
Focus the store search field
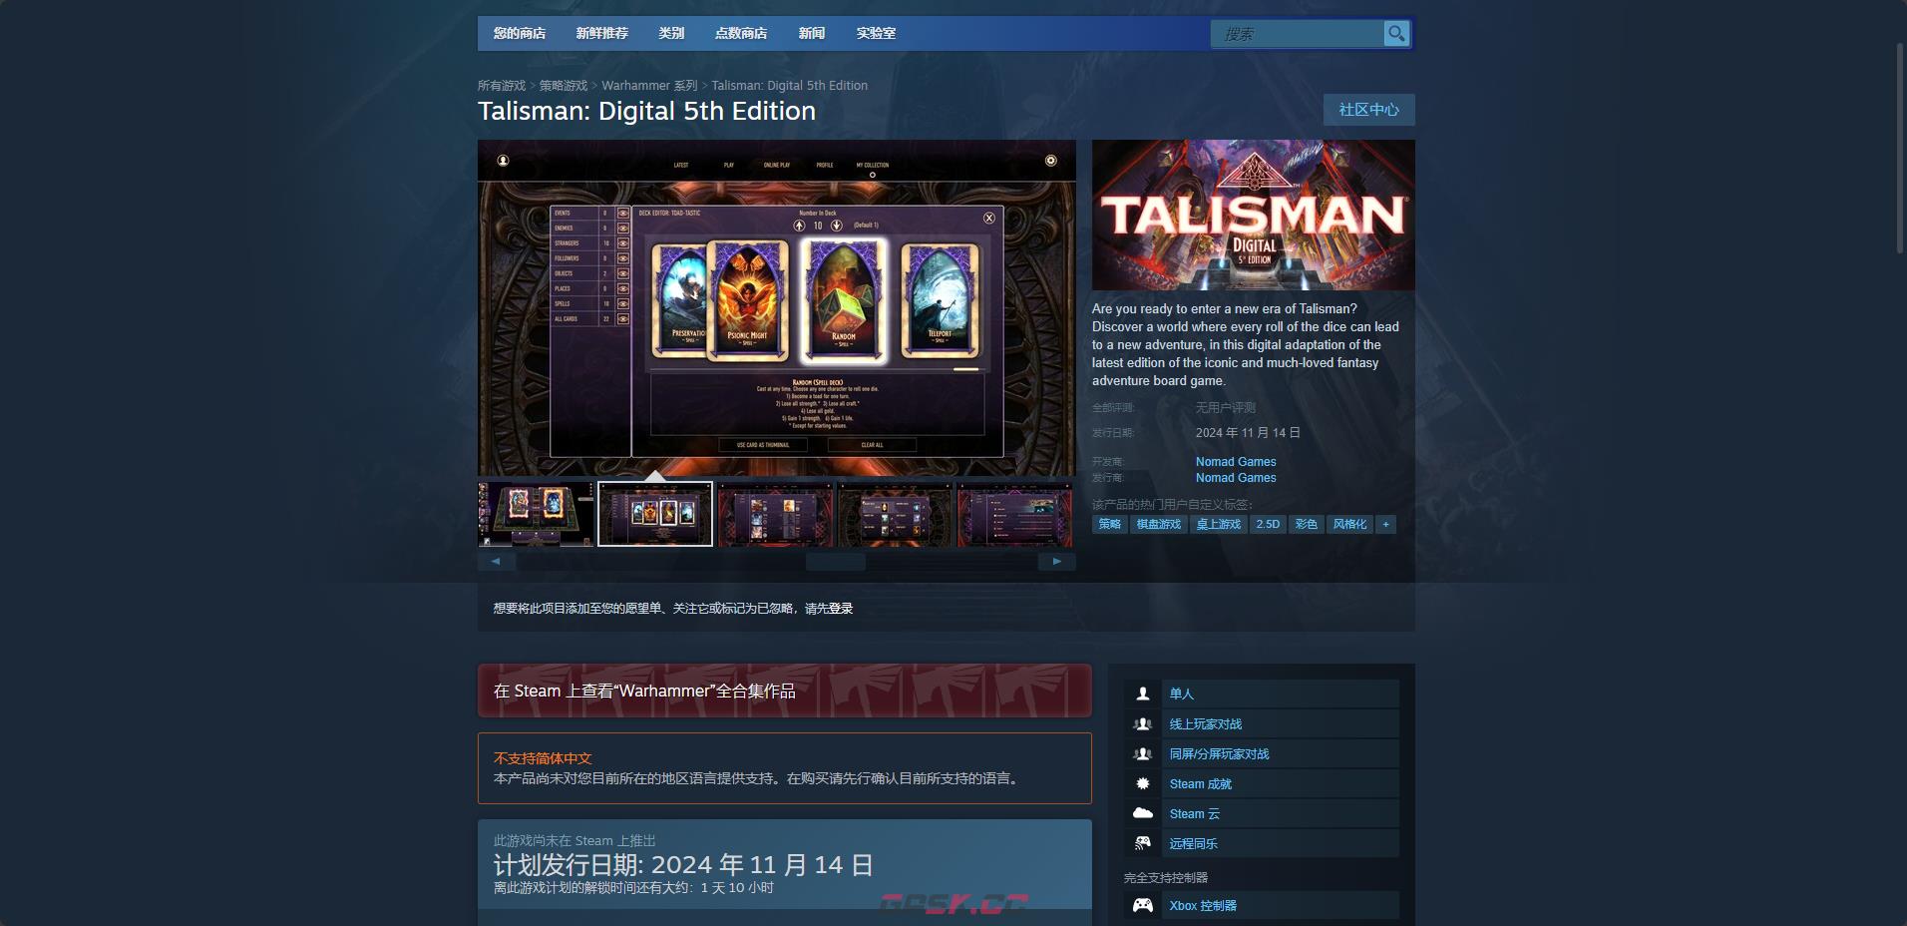click(1297, 34)
